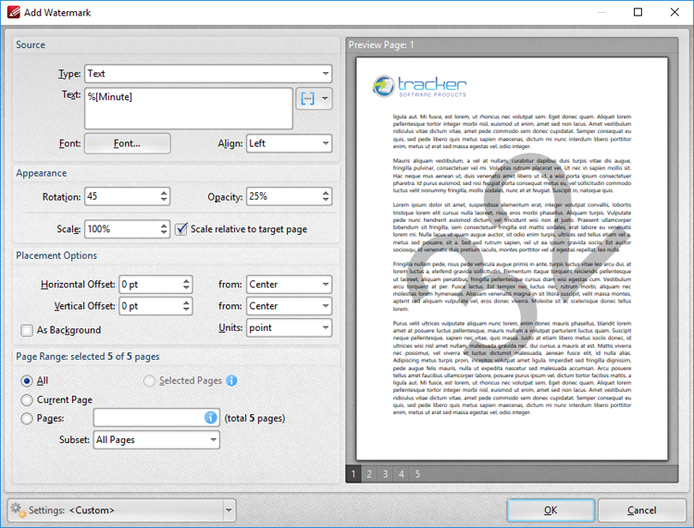Open the Type dropdown

click(208, 73)
